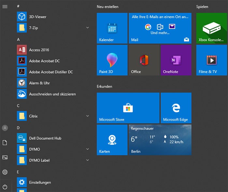This screenshot has width=228, height=192.
Task: Expand the 7-Zip folder chevron
Action: tap(88, 28)
